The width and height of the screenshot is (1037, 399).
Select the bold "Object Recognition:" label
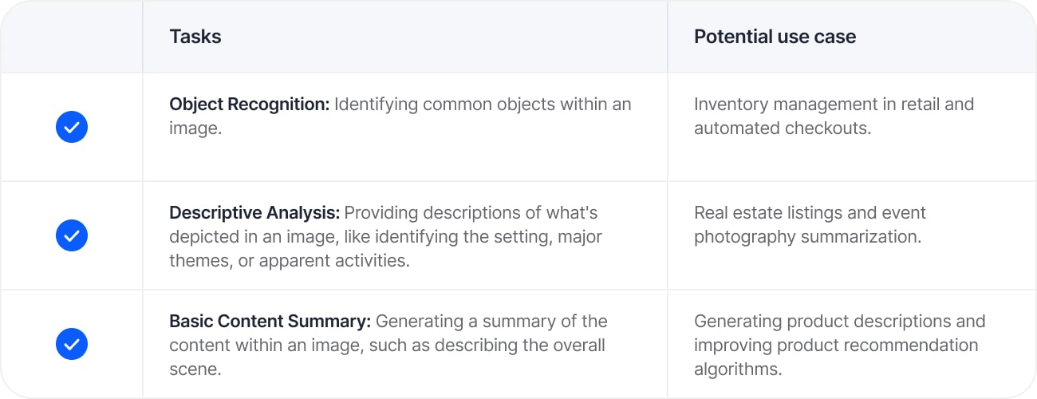click(x=249, y=105)
